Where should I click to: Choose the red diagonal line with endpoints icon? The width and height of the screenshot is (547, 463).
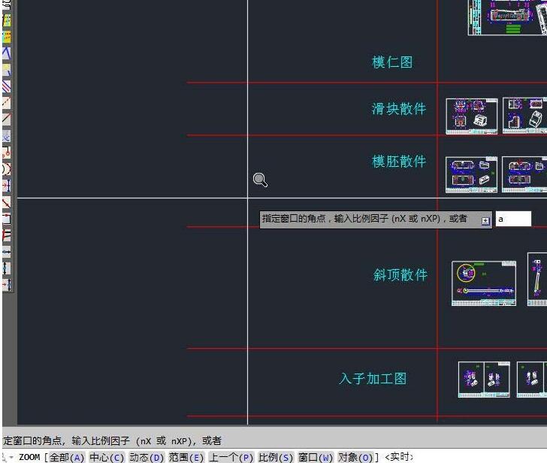tap(7, 202)
